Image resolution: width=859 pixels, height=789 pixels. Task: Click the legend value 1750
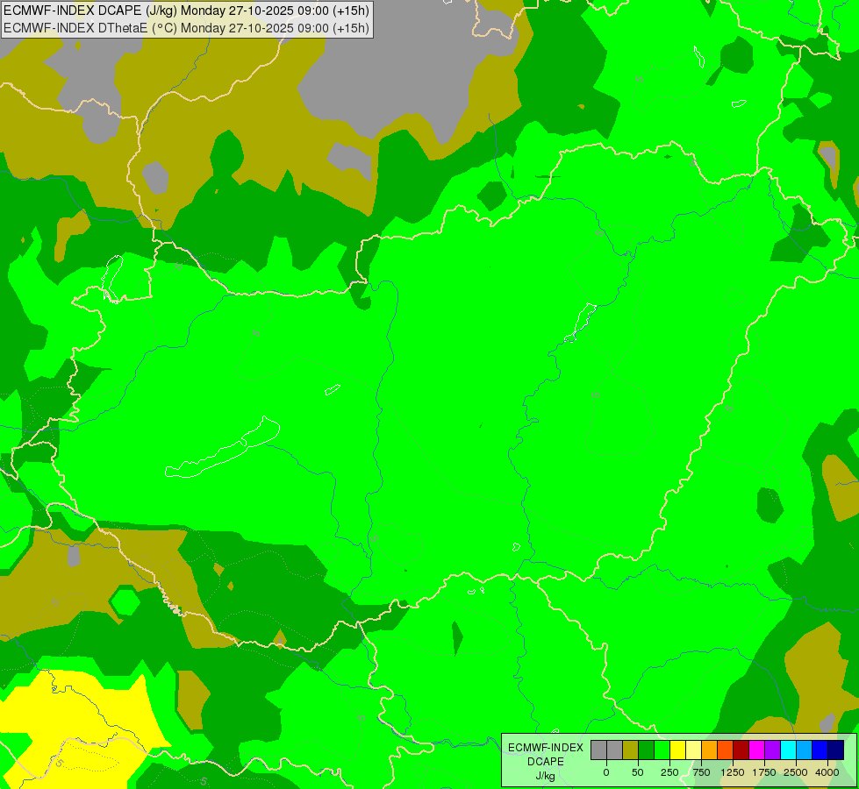pos(764,772)
